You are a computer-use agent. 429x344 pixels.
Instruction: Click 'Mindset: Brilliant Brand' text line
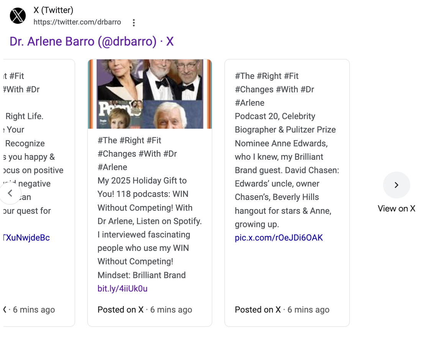(x=142, y=275)
